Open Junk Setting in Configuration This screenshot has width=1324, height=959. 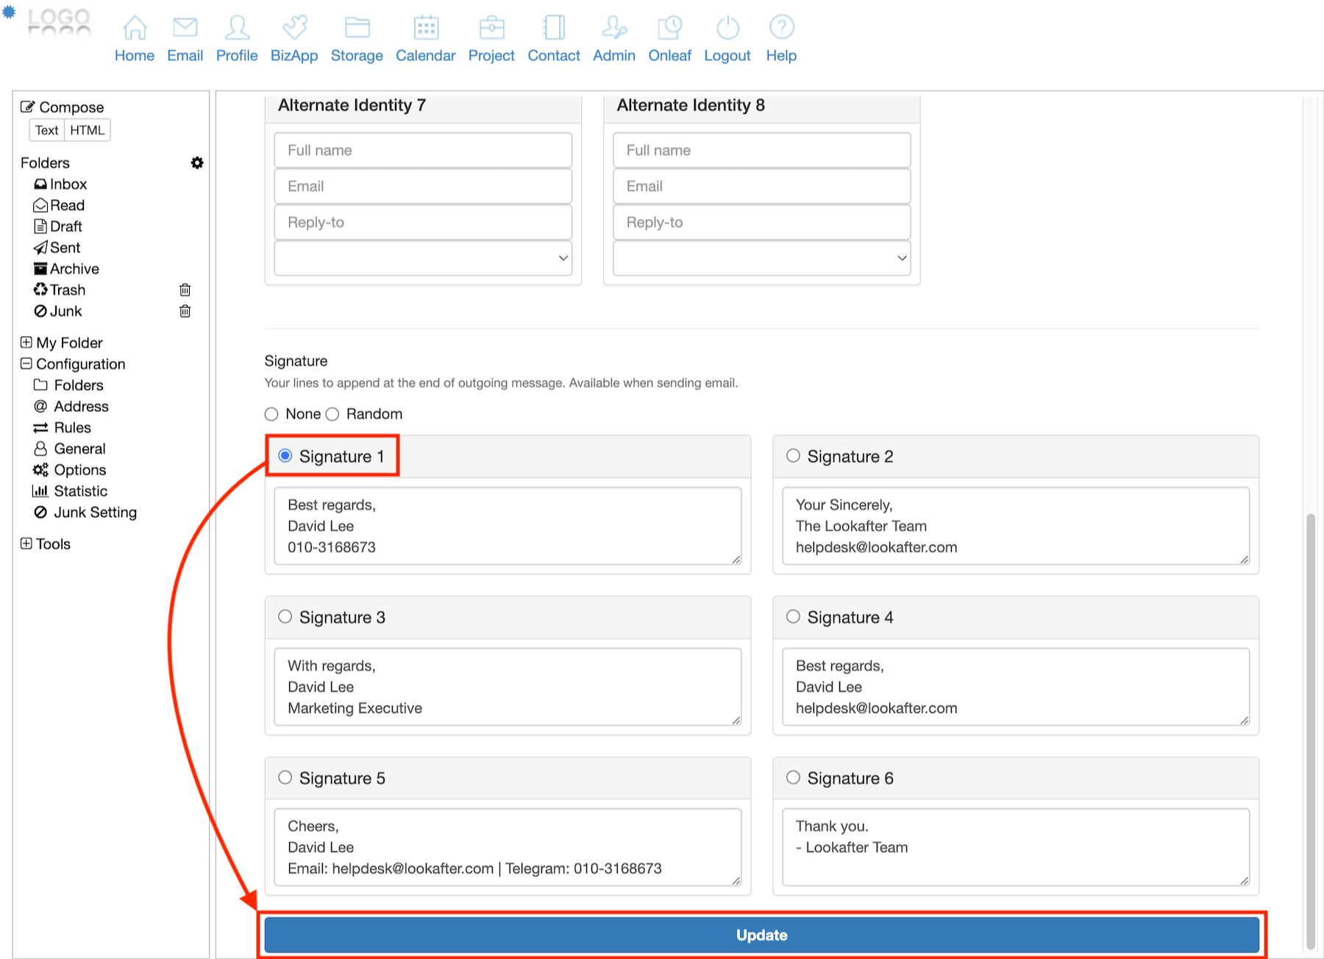tap(95, 513)
